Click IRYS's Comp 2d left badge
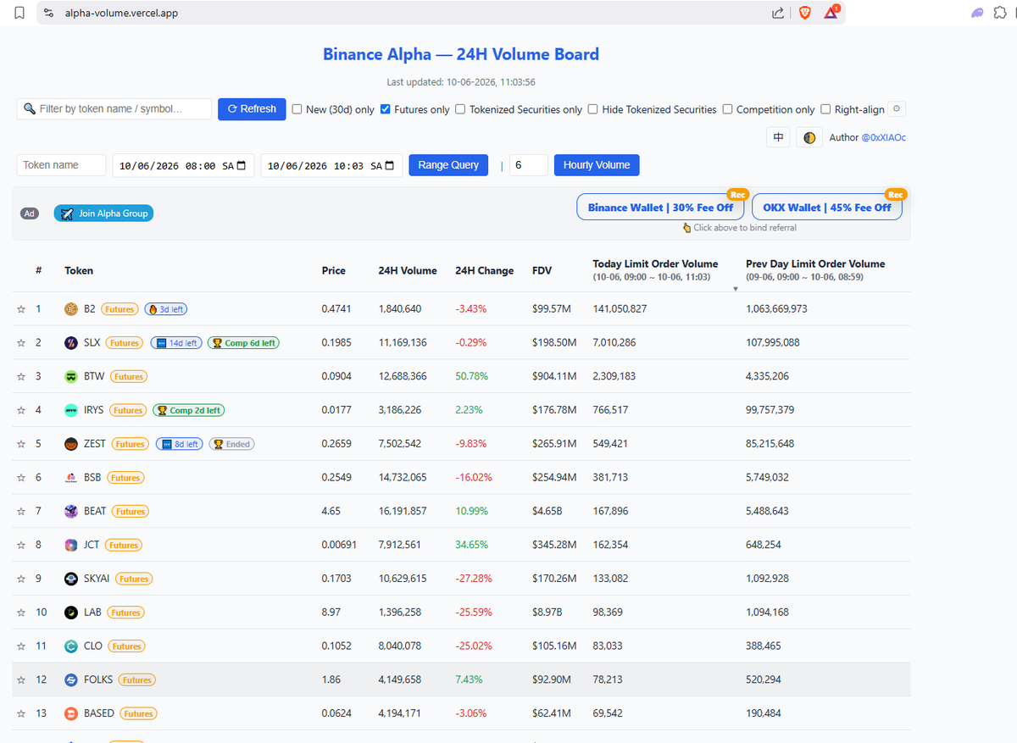This screenshot has height=743, width=1017. [x=188, y=410]
